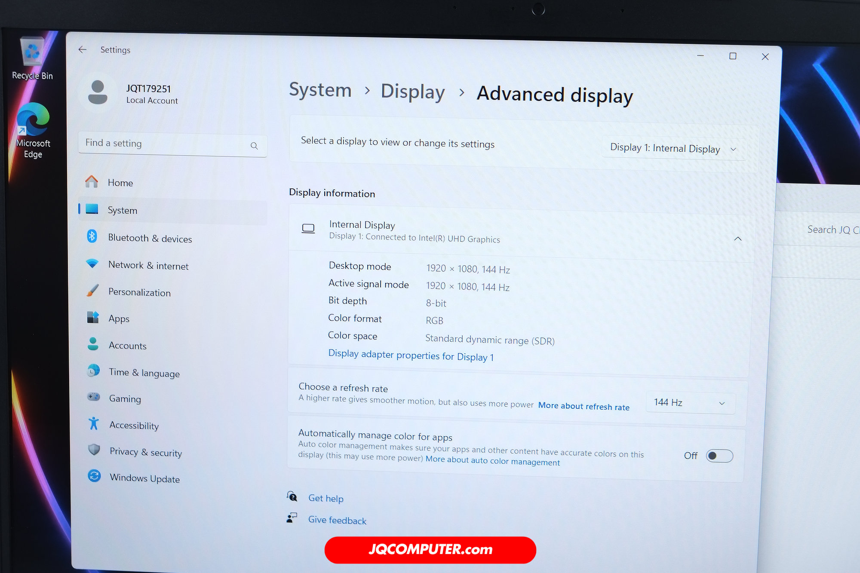This screenshot has width=860, height=573.
Task: Click More about auto color management link
Action: (492, 460)
